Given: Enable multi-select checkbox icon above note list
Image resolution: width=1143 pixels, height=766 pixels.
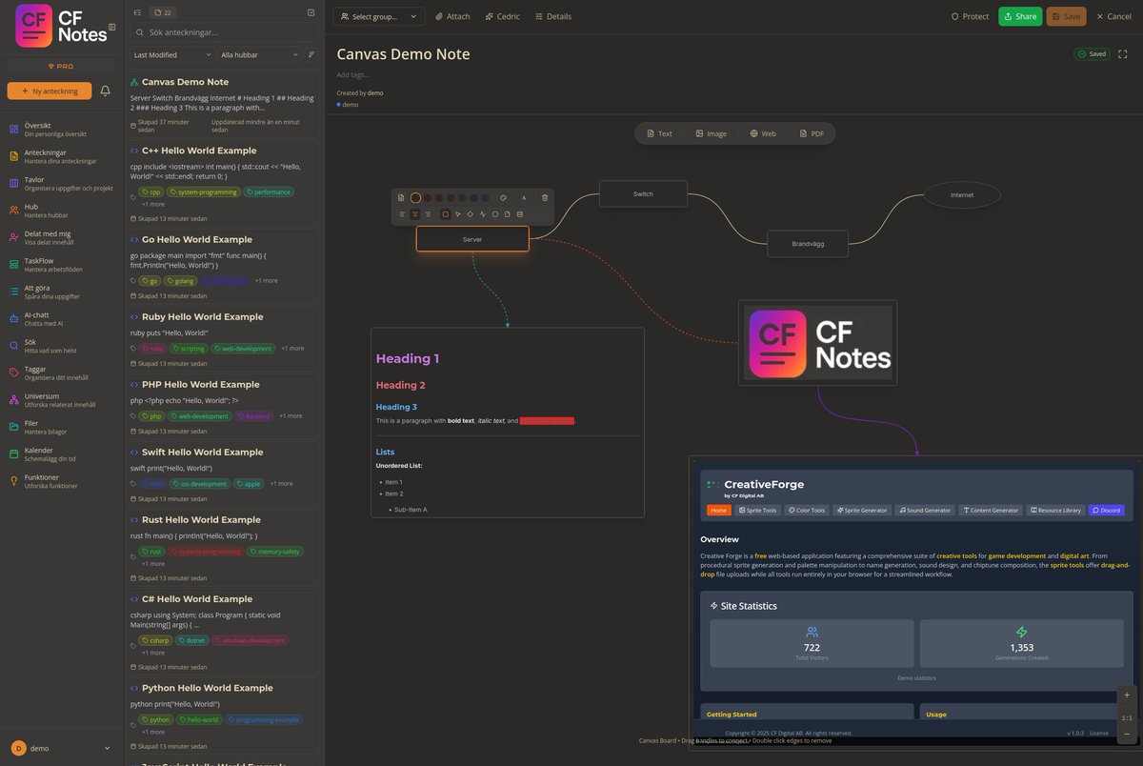Looking at the screenshot, I should [311, 12].
